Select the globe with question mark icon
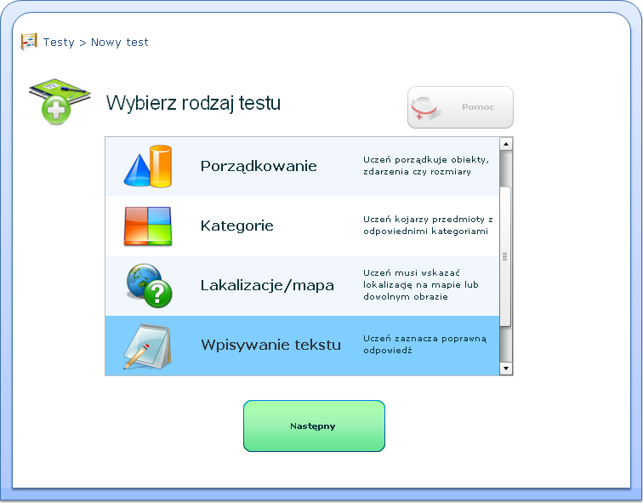The image size is (643, 503). 149,286
